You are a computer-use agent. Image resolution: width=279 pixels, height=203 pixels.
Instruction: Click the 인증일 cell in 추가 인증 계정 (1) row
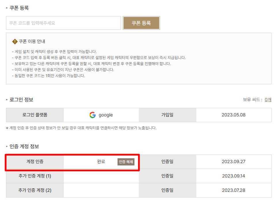point(168,176)
